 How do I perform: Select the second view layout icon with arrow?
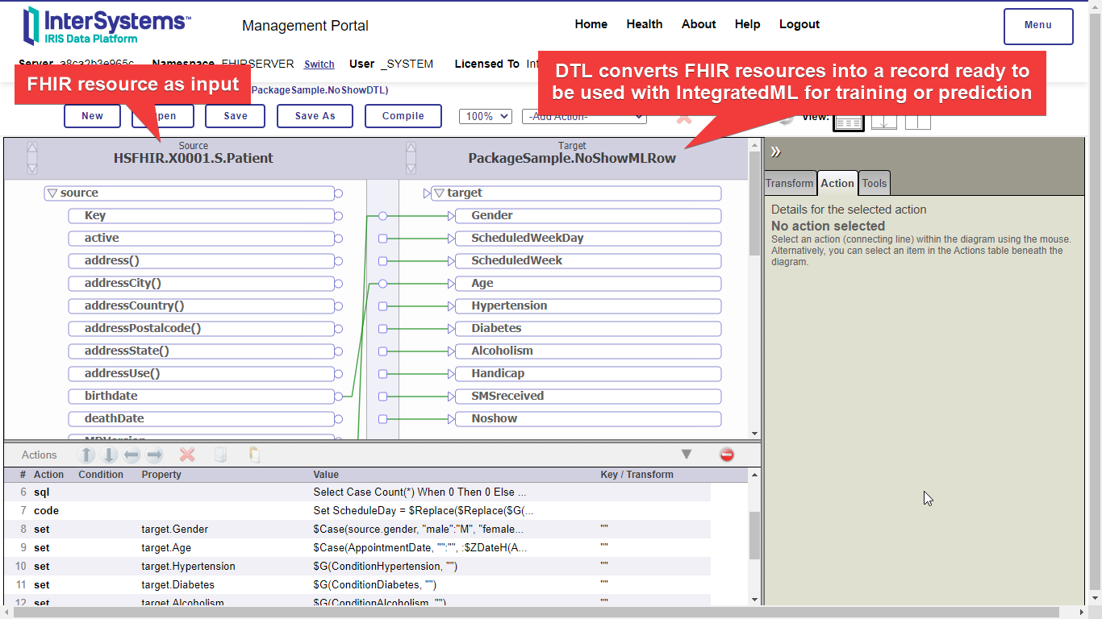tap(884, 122)
